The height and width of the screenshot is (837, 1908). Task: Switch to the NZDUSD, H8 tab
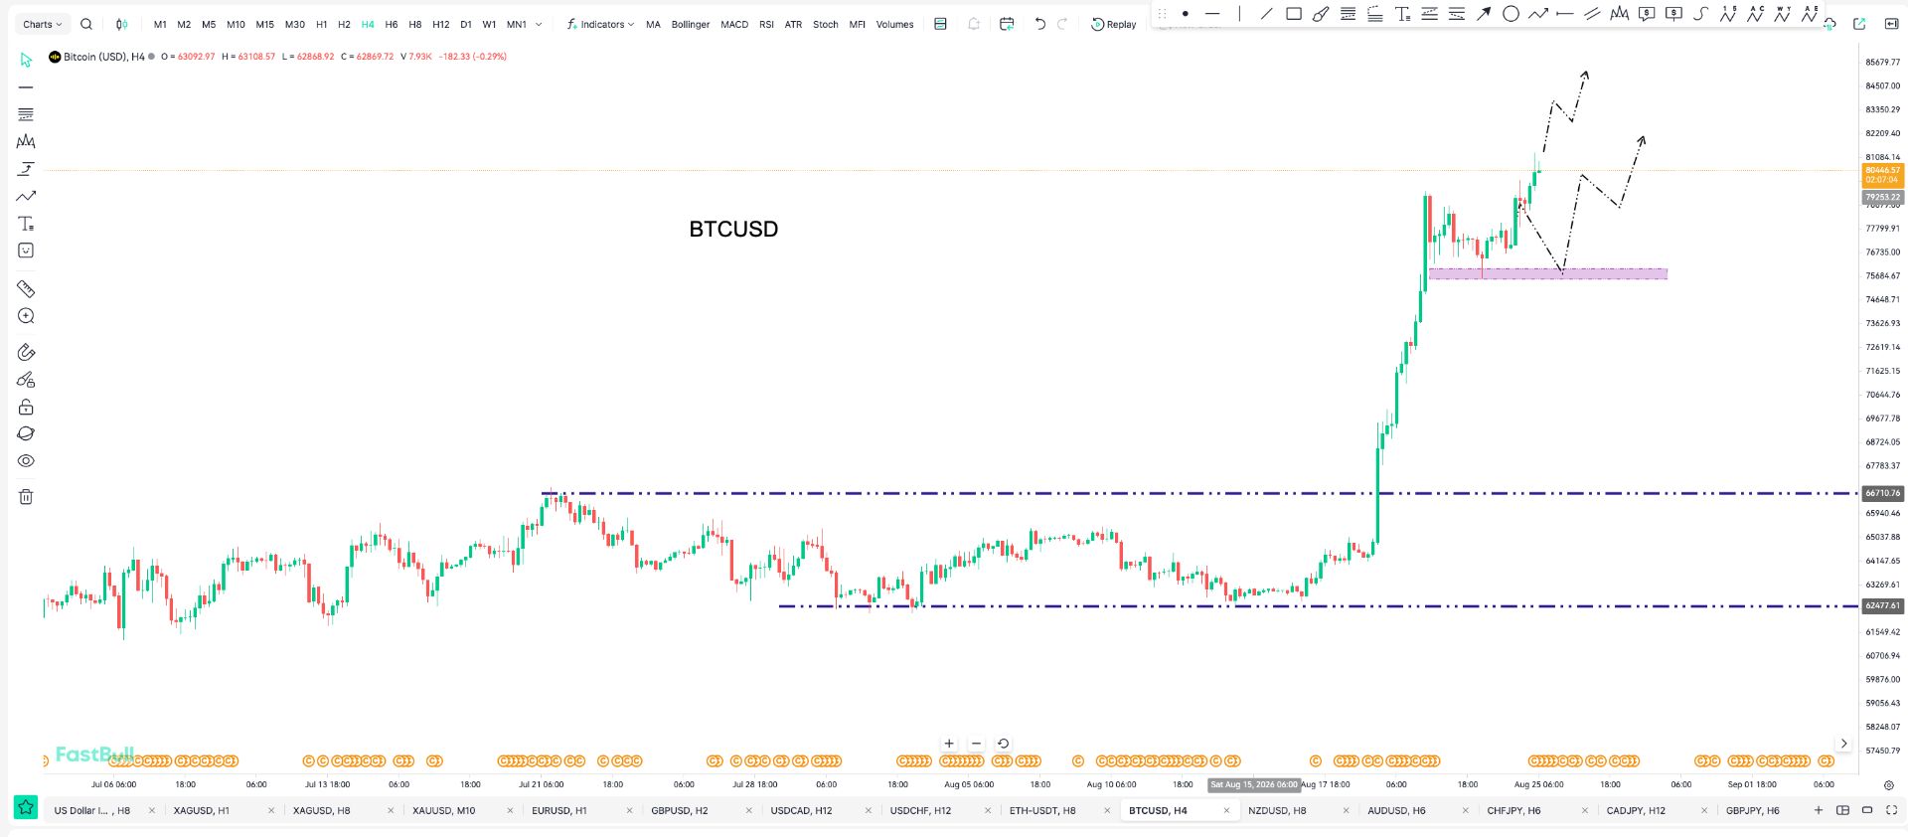coord(1277,810)
